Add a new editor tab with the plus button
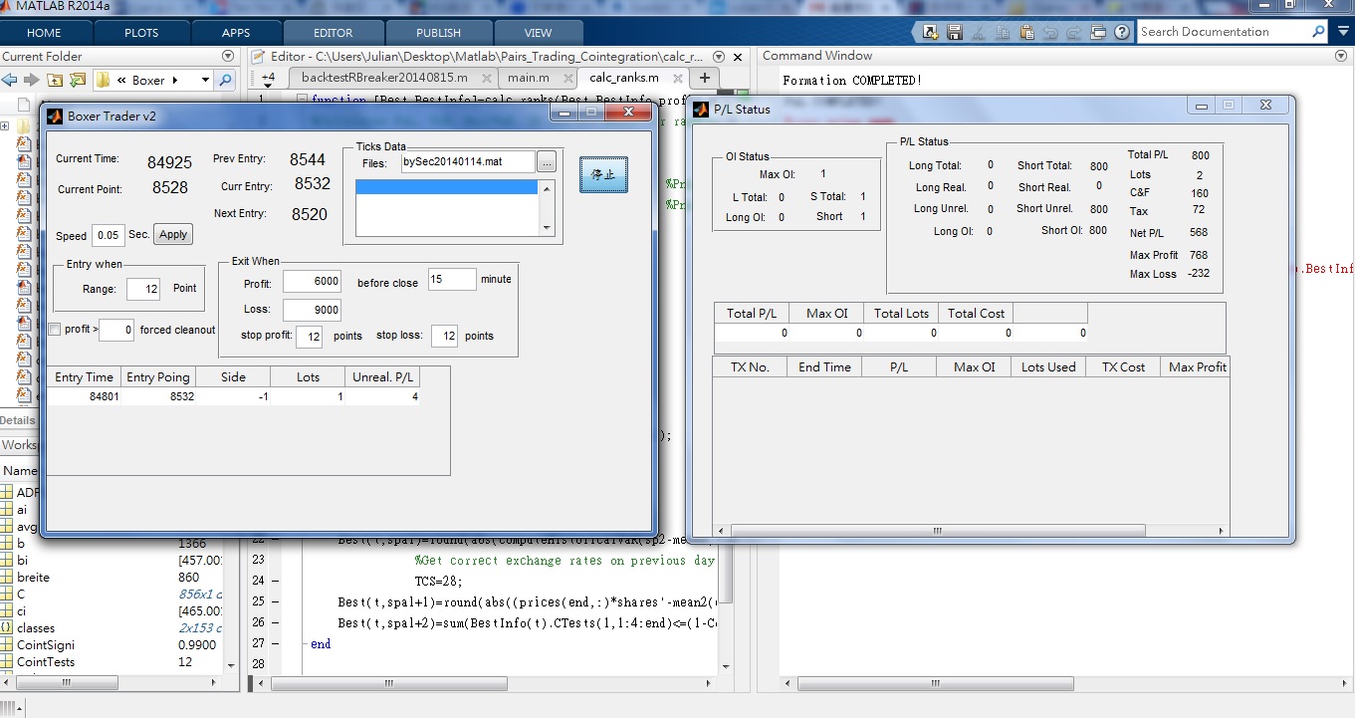Viewport: 1355px width, 718px height. click(704, 78)
